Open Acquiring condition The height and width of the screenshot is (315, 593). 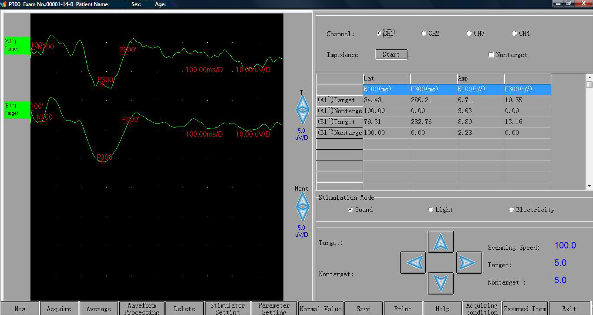(x=482, y=308)
